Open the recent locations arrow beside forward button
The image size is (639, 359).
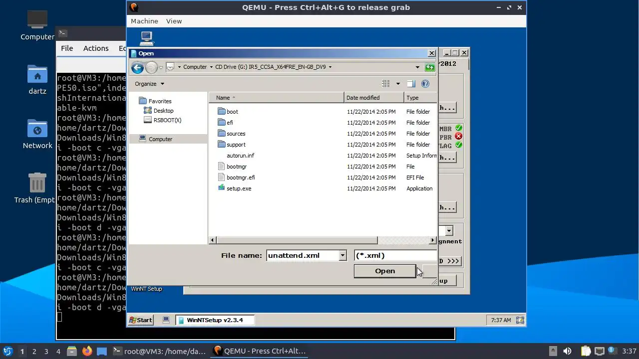(x=161, y=67)
